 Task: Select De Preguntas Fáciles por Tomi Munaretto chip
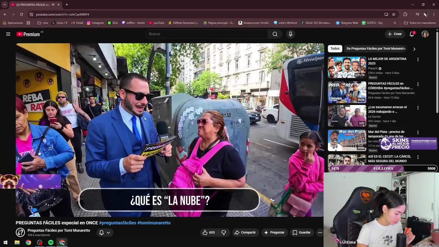pyautogui.click(x=376, y=49)
